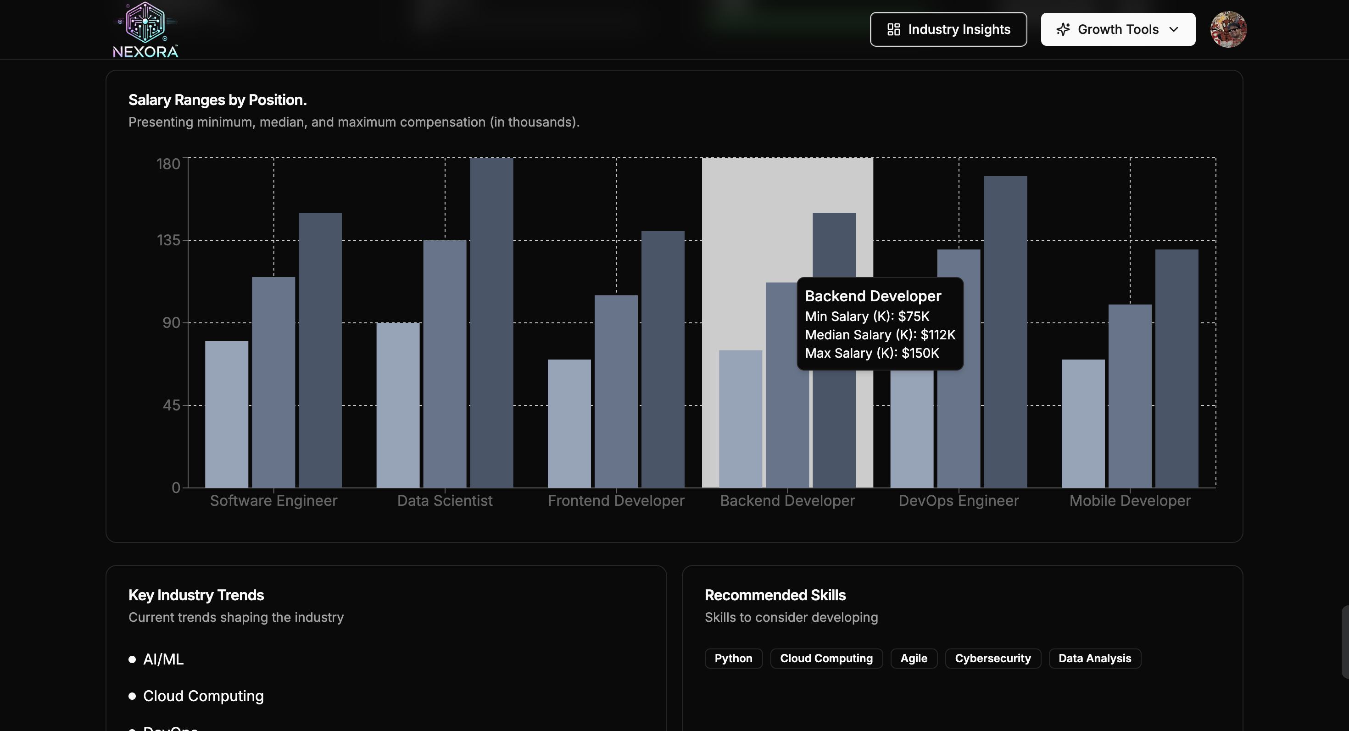Click Backend Developer min salary bar
Screen dimensions: 1349x731
pos(740,419)
